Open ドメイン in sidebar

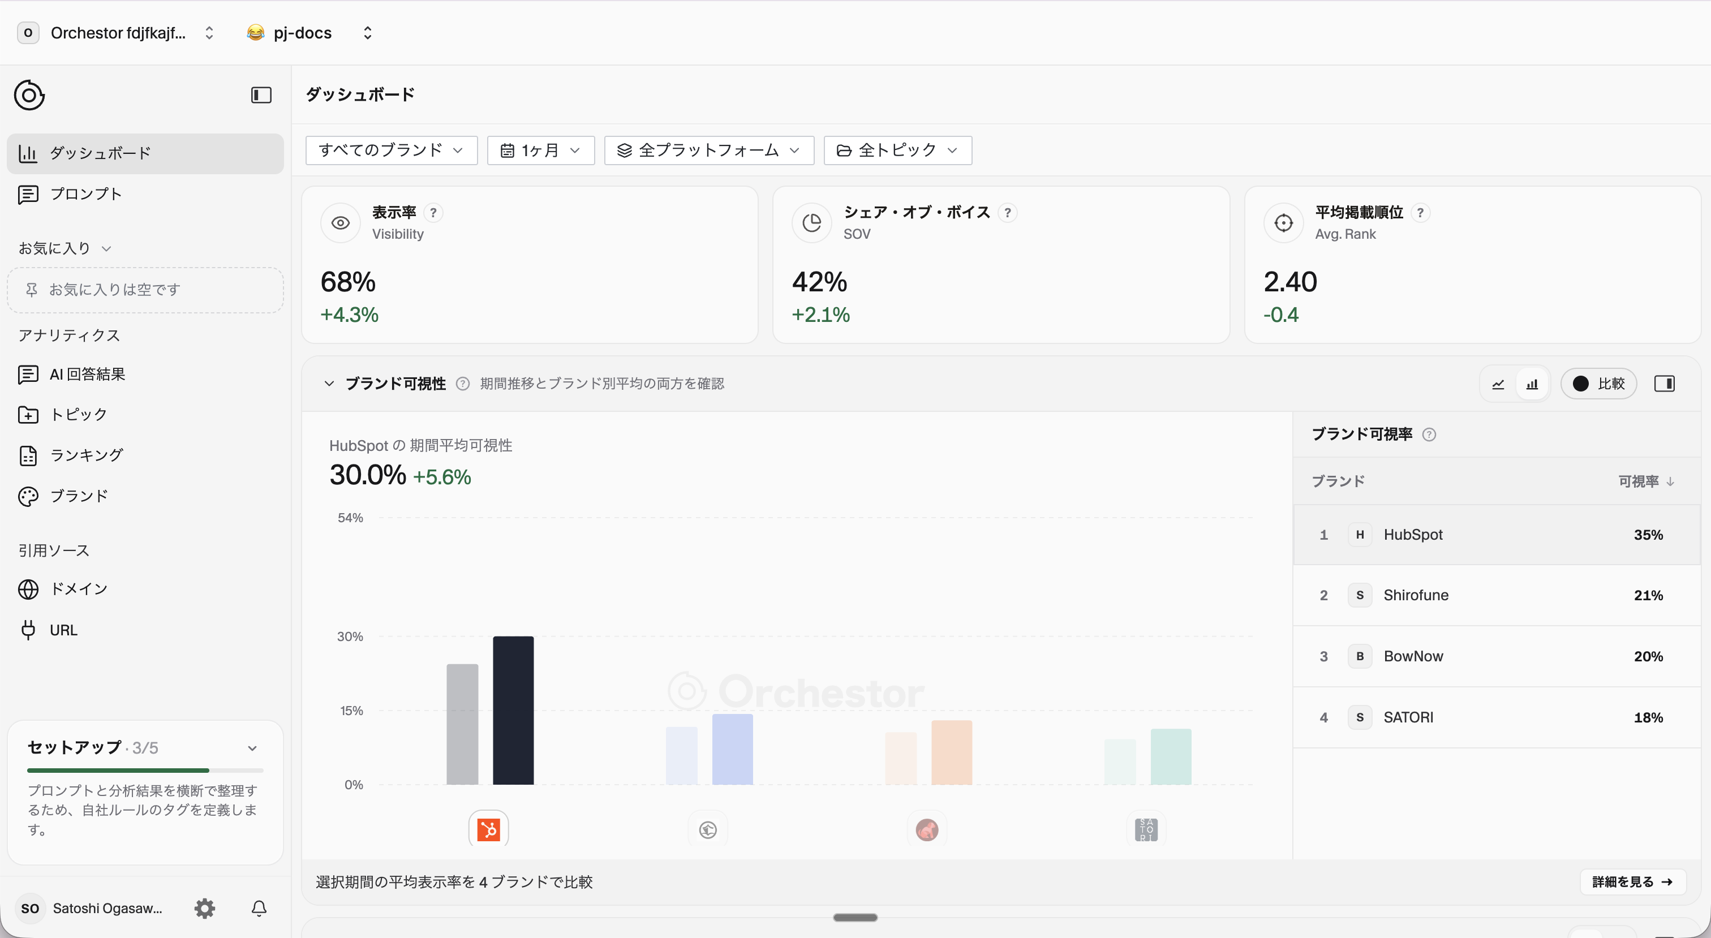(x=145, y=590)
